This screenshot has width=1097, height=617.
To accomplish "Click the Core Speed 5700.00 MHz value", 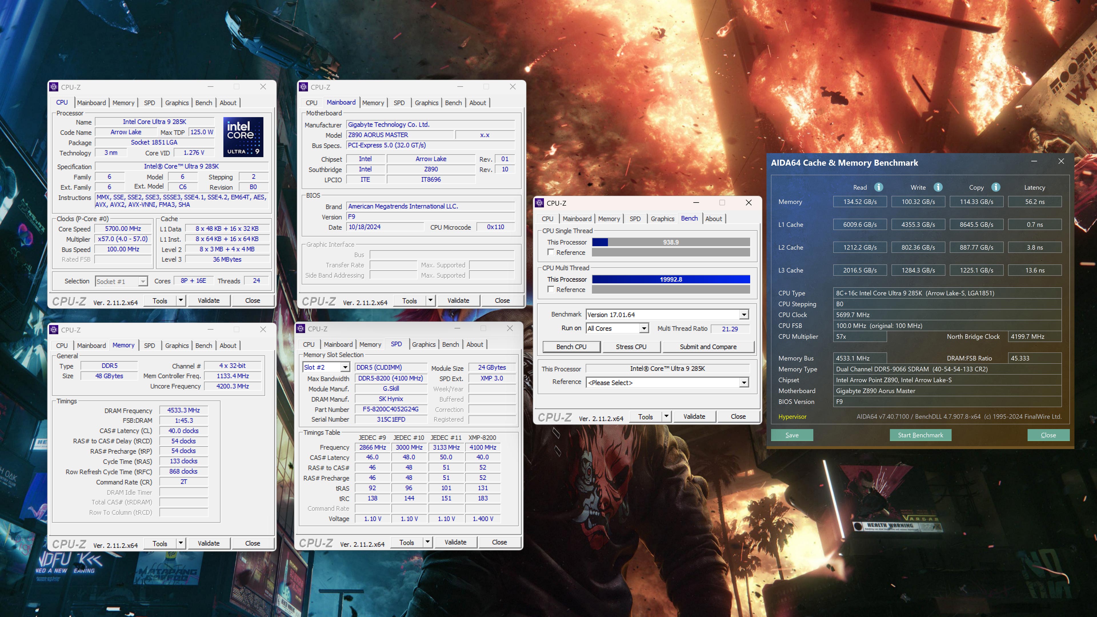I will click(x=123, y=229).
